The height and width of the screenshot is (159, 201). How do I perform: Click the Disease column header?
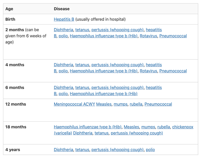62,9
